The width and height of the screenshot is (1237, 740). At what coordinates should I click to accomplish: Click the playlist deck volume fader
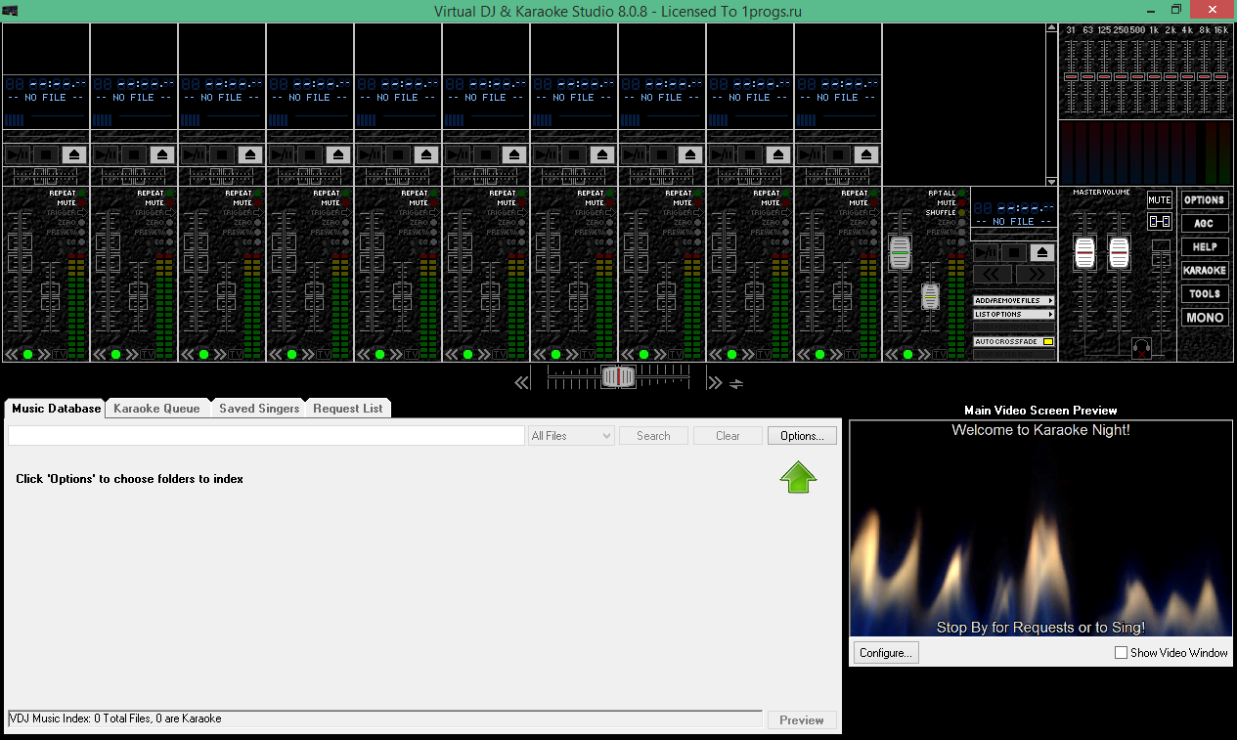(x=900, y=252)
